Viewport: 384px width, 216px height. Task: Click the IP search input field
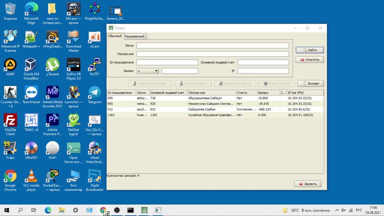pyautogui.click(x=263, y=71)
